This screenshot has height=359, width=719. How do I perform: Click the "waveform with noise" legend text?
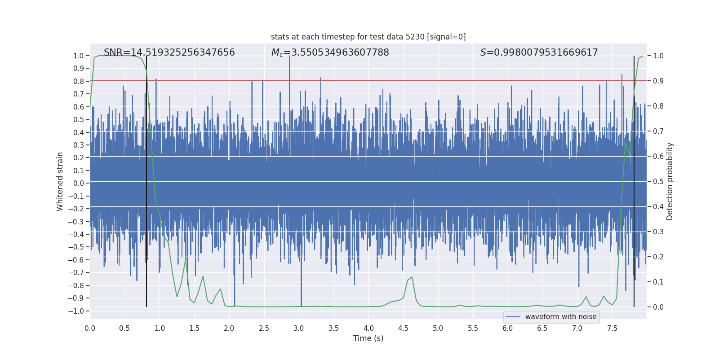click(561, 317)
